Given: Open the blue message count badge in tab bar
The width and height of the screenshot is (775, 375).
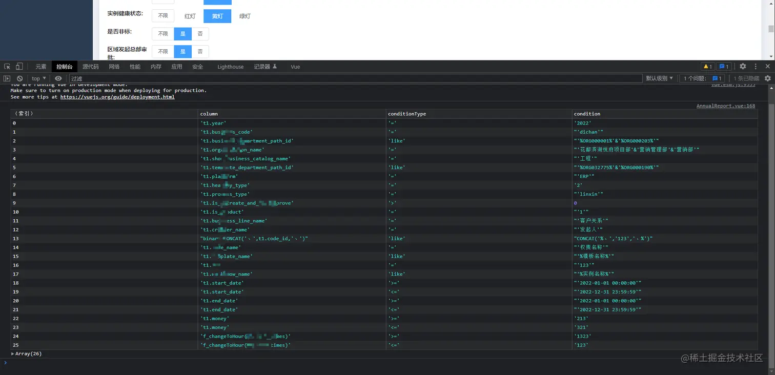Looking at the screenshot, I should pyautogui.click(x=724, y=67).
